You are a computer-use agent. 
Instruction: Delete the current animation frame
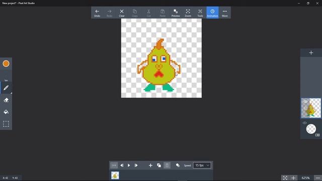tap(167, 165)
